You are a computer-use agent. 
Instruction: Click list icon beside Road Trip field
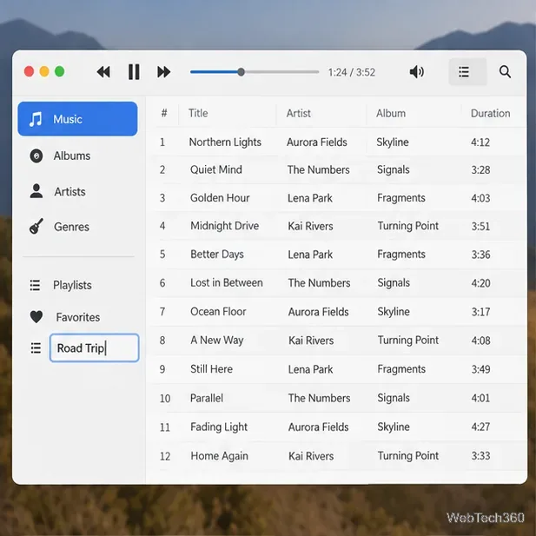[36, 348]
